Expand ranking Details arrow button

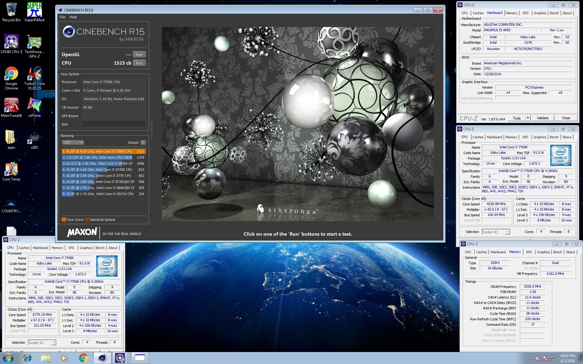click(x=143, y=143)
